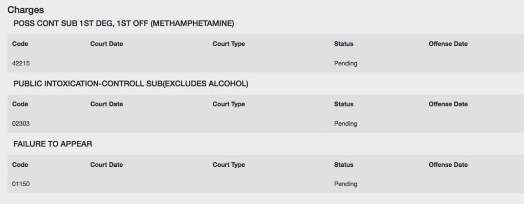Click the Public Intoxication charge title
Viewport: 524px width, 204px height.
coord(130,84)
